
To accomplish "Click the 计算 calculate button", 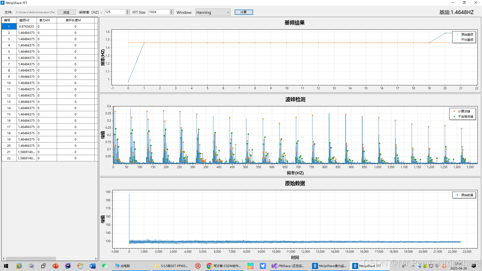I will pyautogui.click(x=244, y=12).
